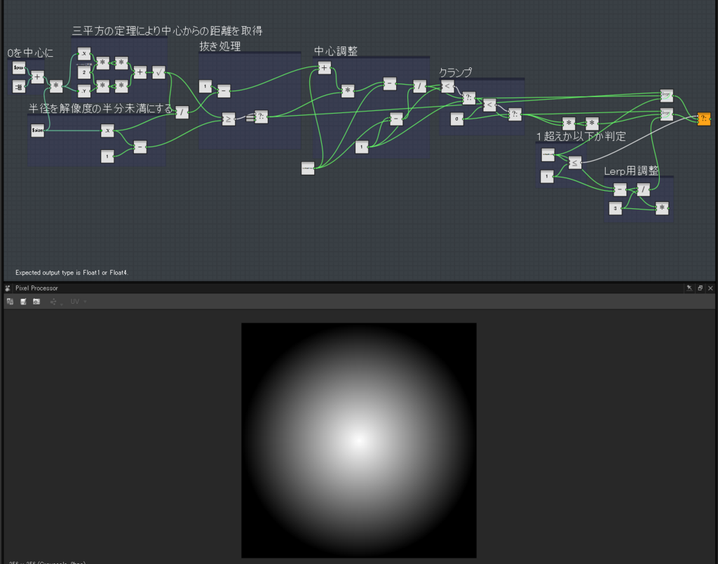Select the constant 1 in 中心調整 frame

click(361, 147)
